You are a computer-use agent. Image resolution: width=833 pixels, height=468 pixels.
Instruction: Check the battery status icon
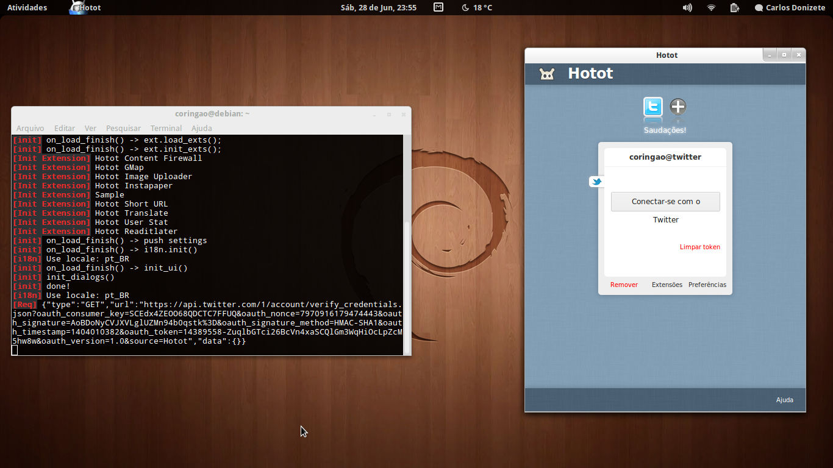tap(735, 7)
